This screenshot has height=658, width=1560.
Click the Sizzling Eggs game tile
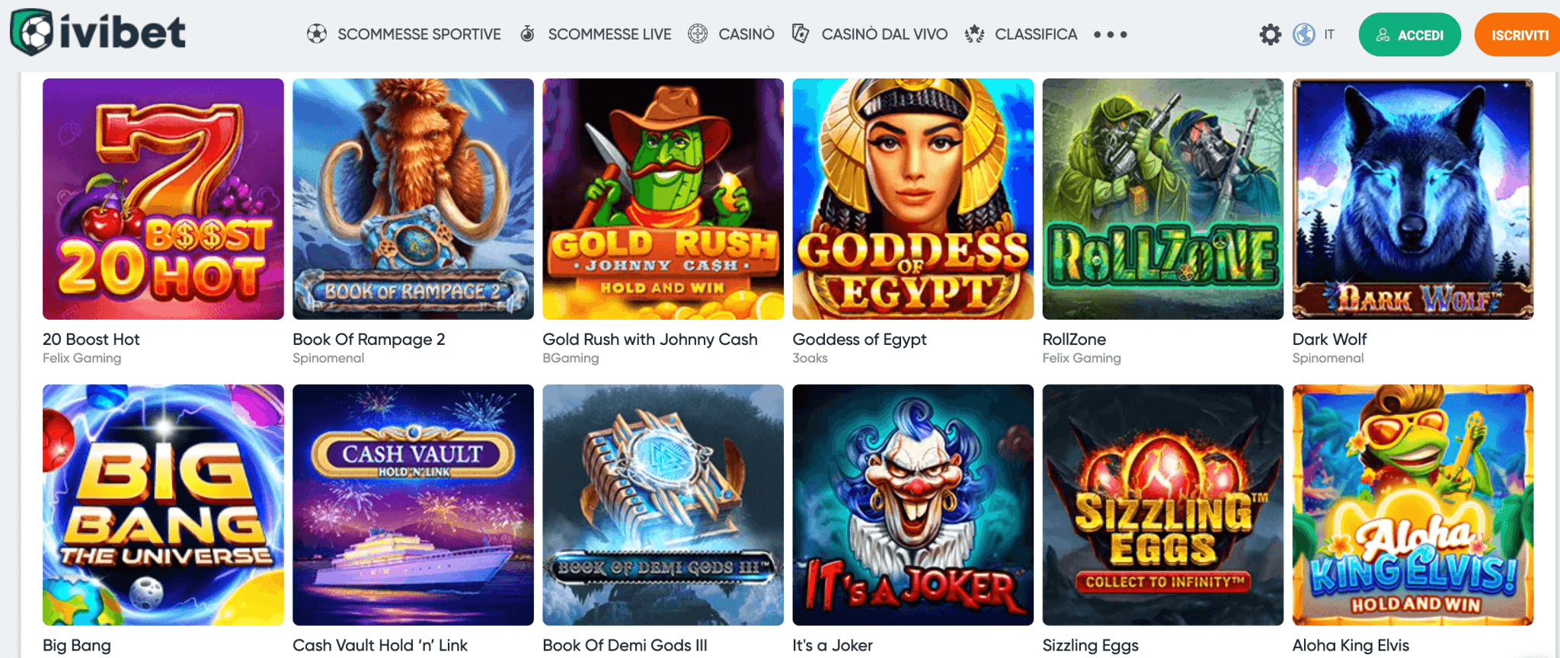click(1162, 505)
